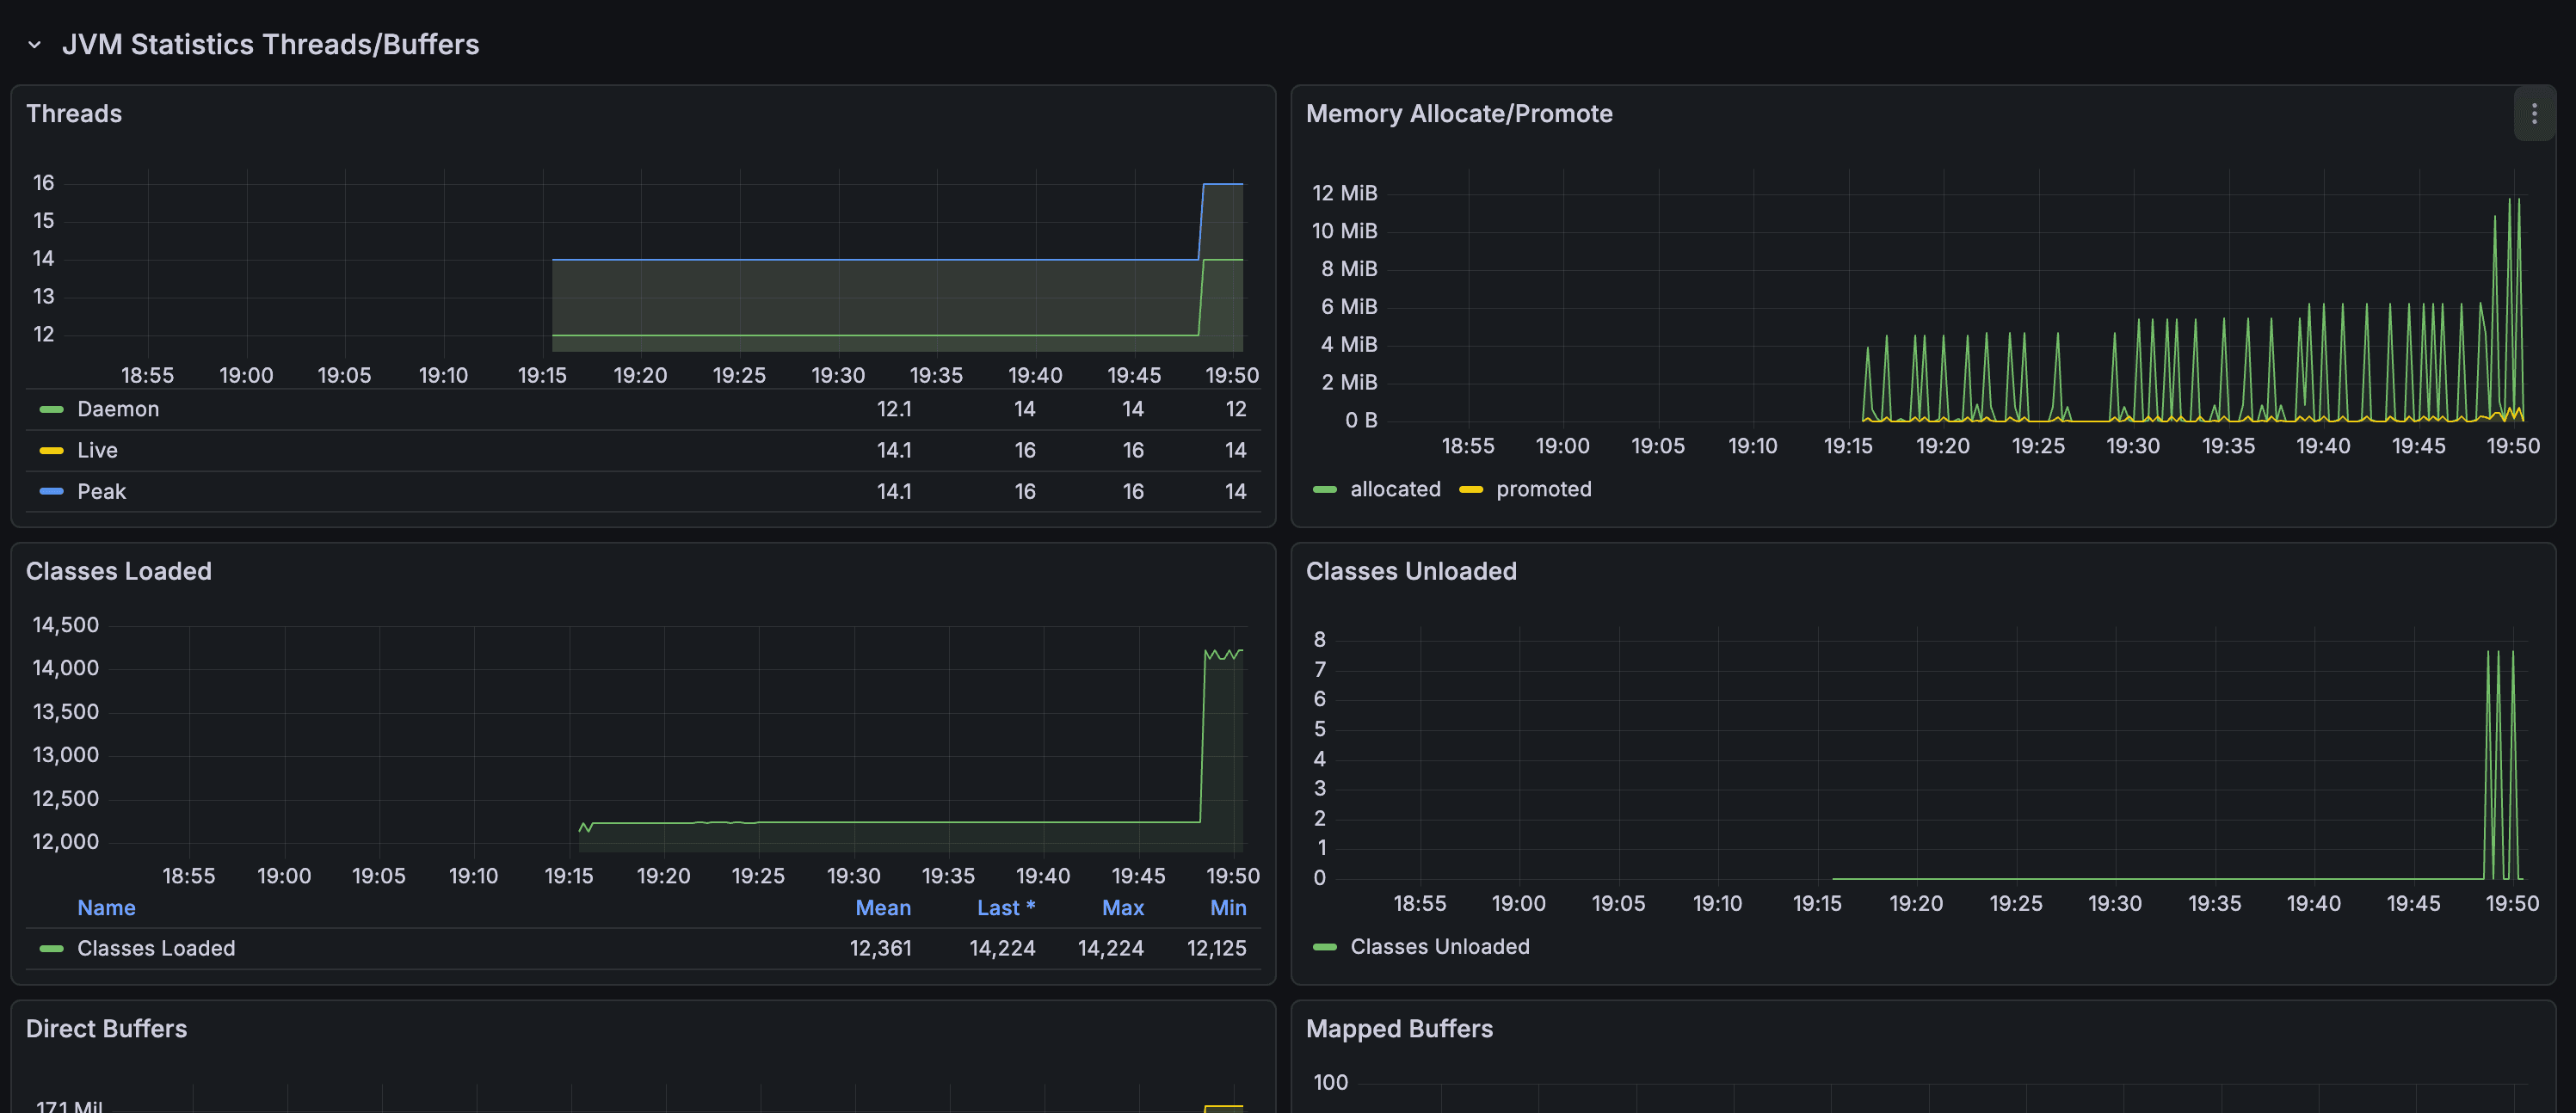Open the Classes Unloaded panel title menu
This screenshot has width=2576, height=1113.
pyautogui.click(x=1410, y=571)
